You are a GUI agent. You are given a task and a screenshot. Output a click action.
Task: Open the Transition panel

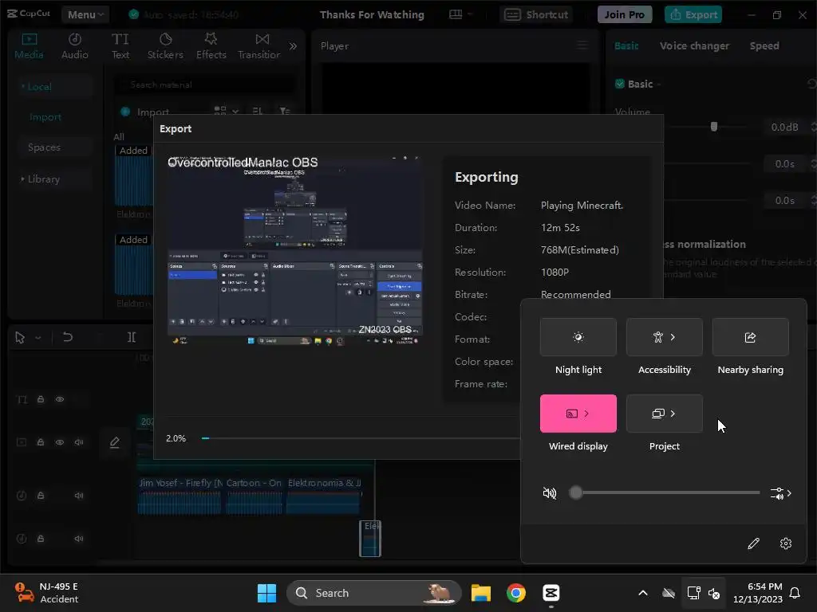pyautogui.click(x=259, y=46)
